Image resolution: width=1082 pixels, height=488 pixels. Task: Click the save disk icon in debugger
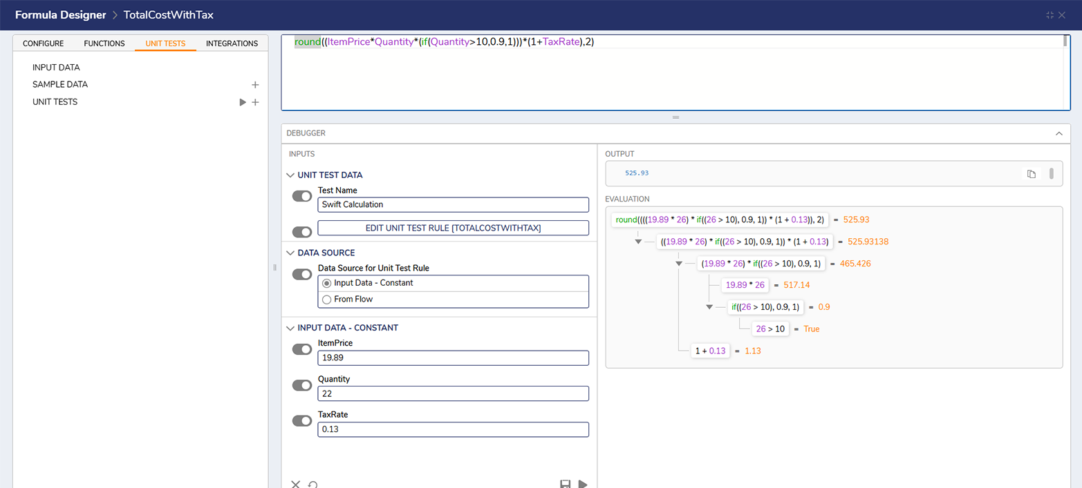(x=565, y=484)
